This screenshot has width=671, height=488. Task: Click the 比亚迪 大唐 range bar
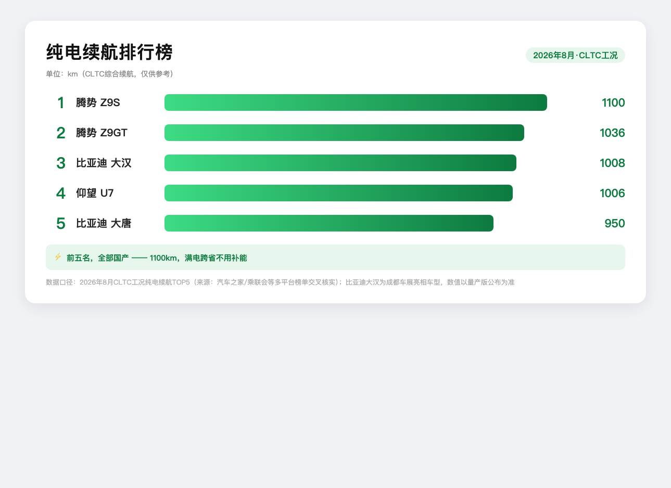329,223
